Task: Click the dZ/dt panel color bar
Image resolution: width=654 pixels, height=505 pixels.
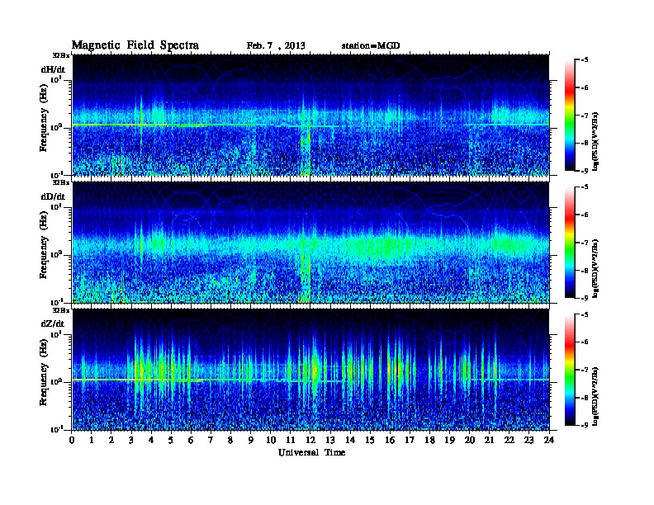Action: [570, 370]
